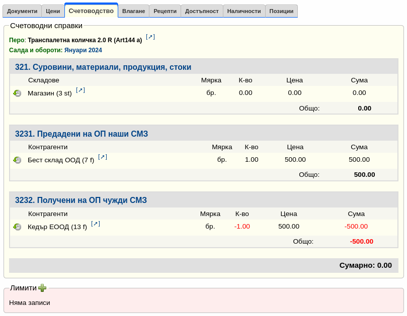Viewport: 407px width, 316px height.
Task: Open account 3232. Получени на ОП чужди СМЗ
Action: tap(81, 200)
